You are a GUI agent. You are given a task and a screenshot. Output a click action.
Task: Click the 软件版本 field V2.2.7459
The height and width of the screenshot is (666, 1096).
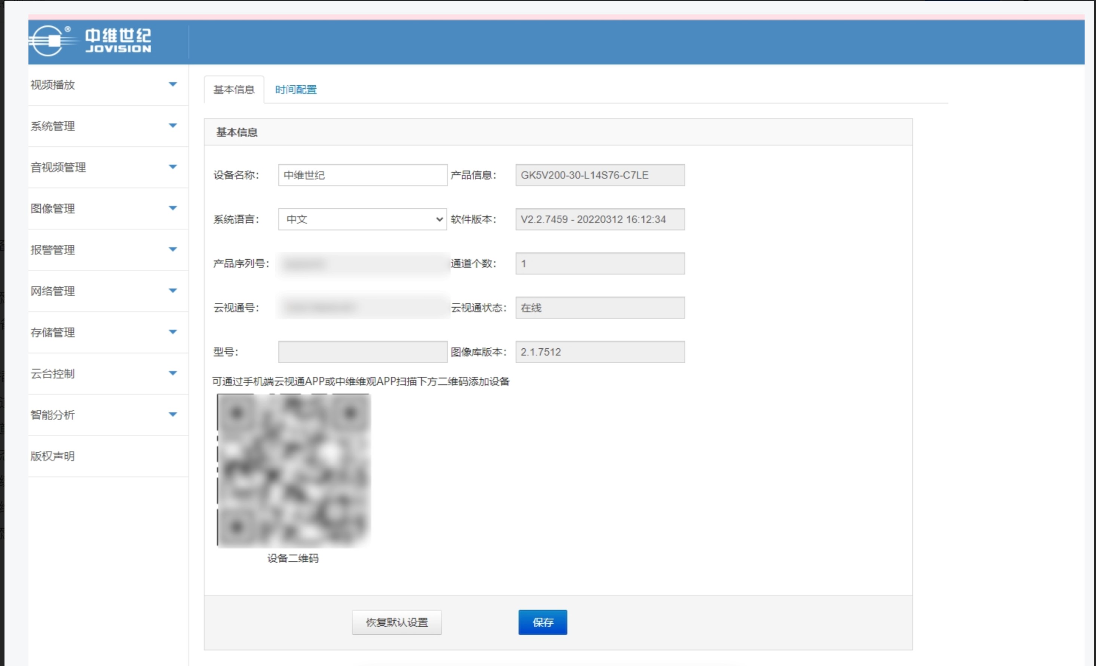pos(600,219)
